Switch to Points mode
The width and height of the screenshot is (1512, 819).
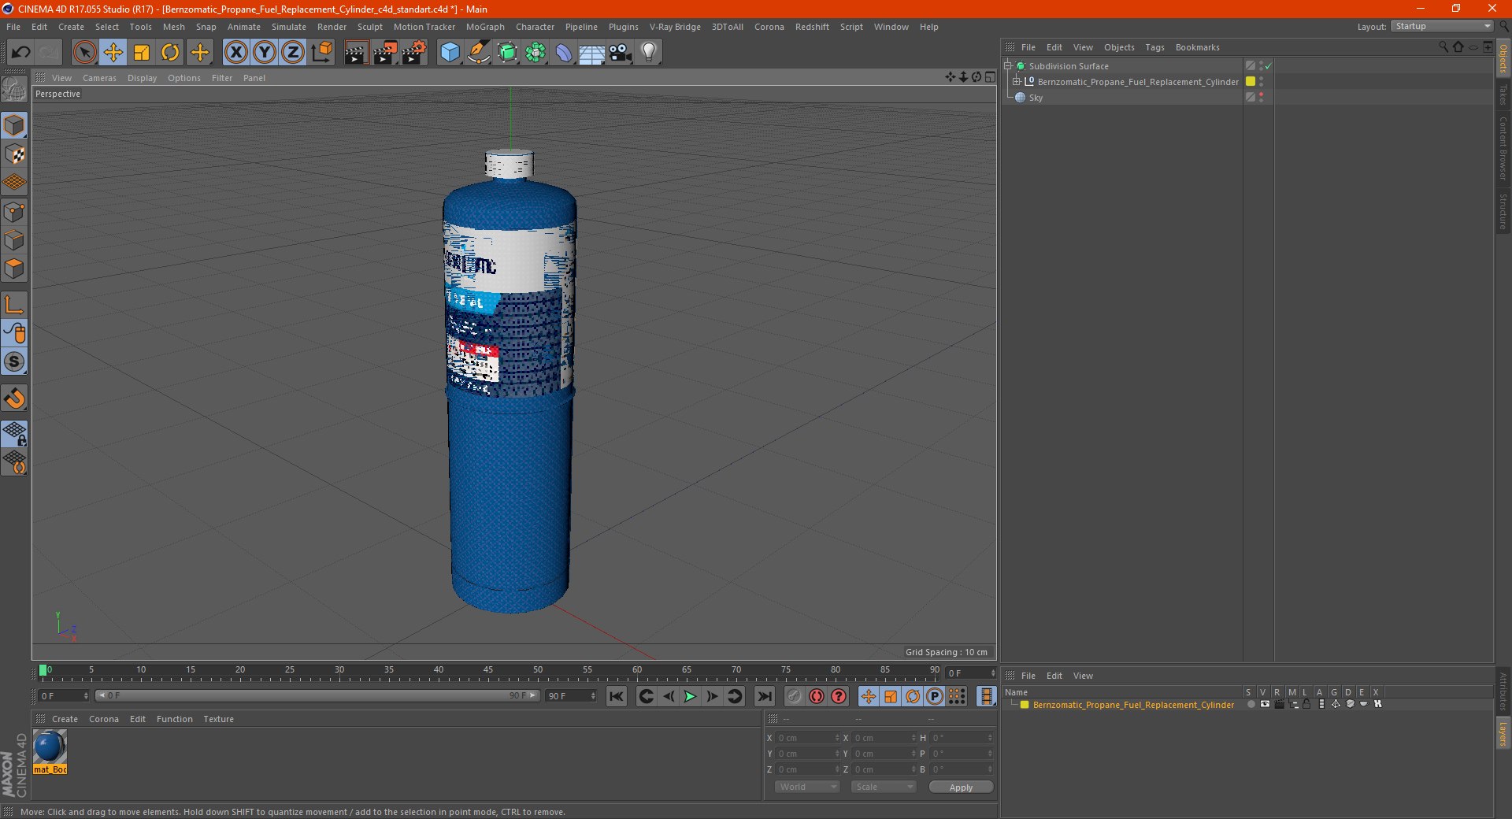pos(14,212)
